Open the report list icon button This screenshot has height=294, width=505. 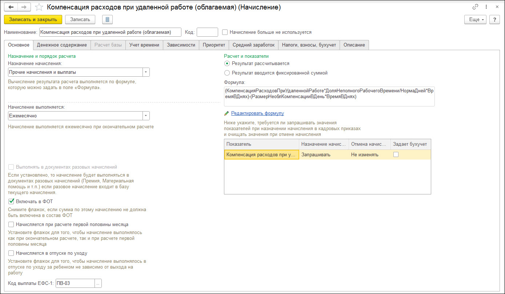(x=108, y=20)
